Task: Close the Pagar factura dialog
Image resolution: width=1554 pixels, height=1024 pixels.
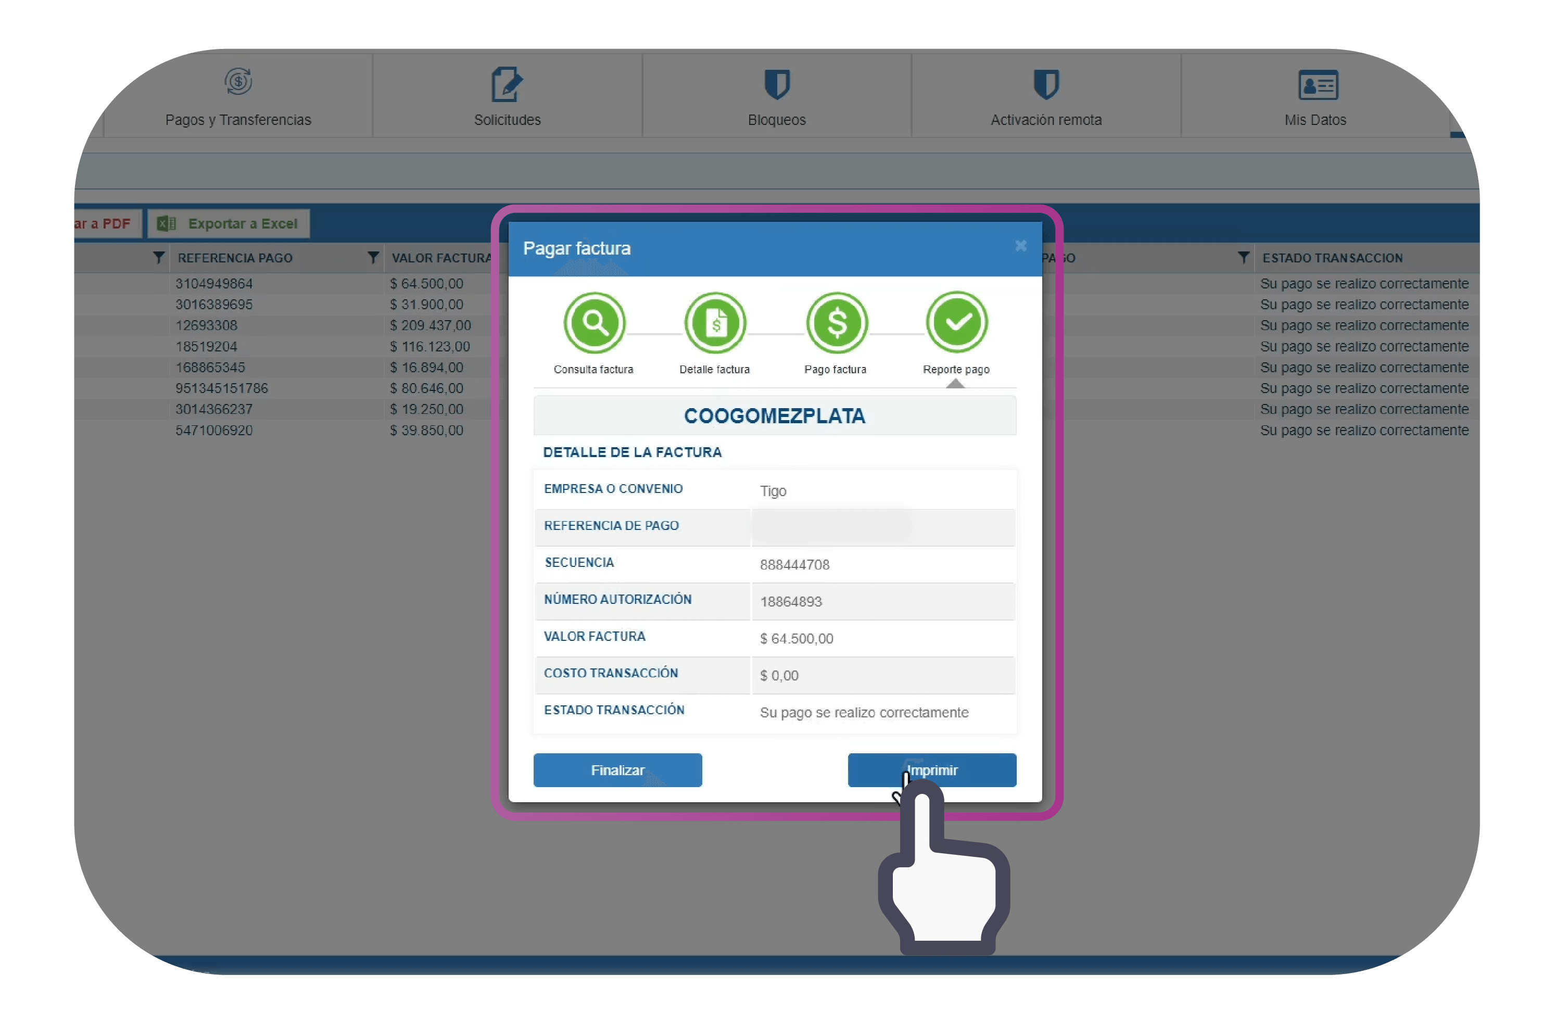Action: pos(1020,246)
